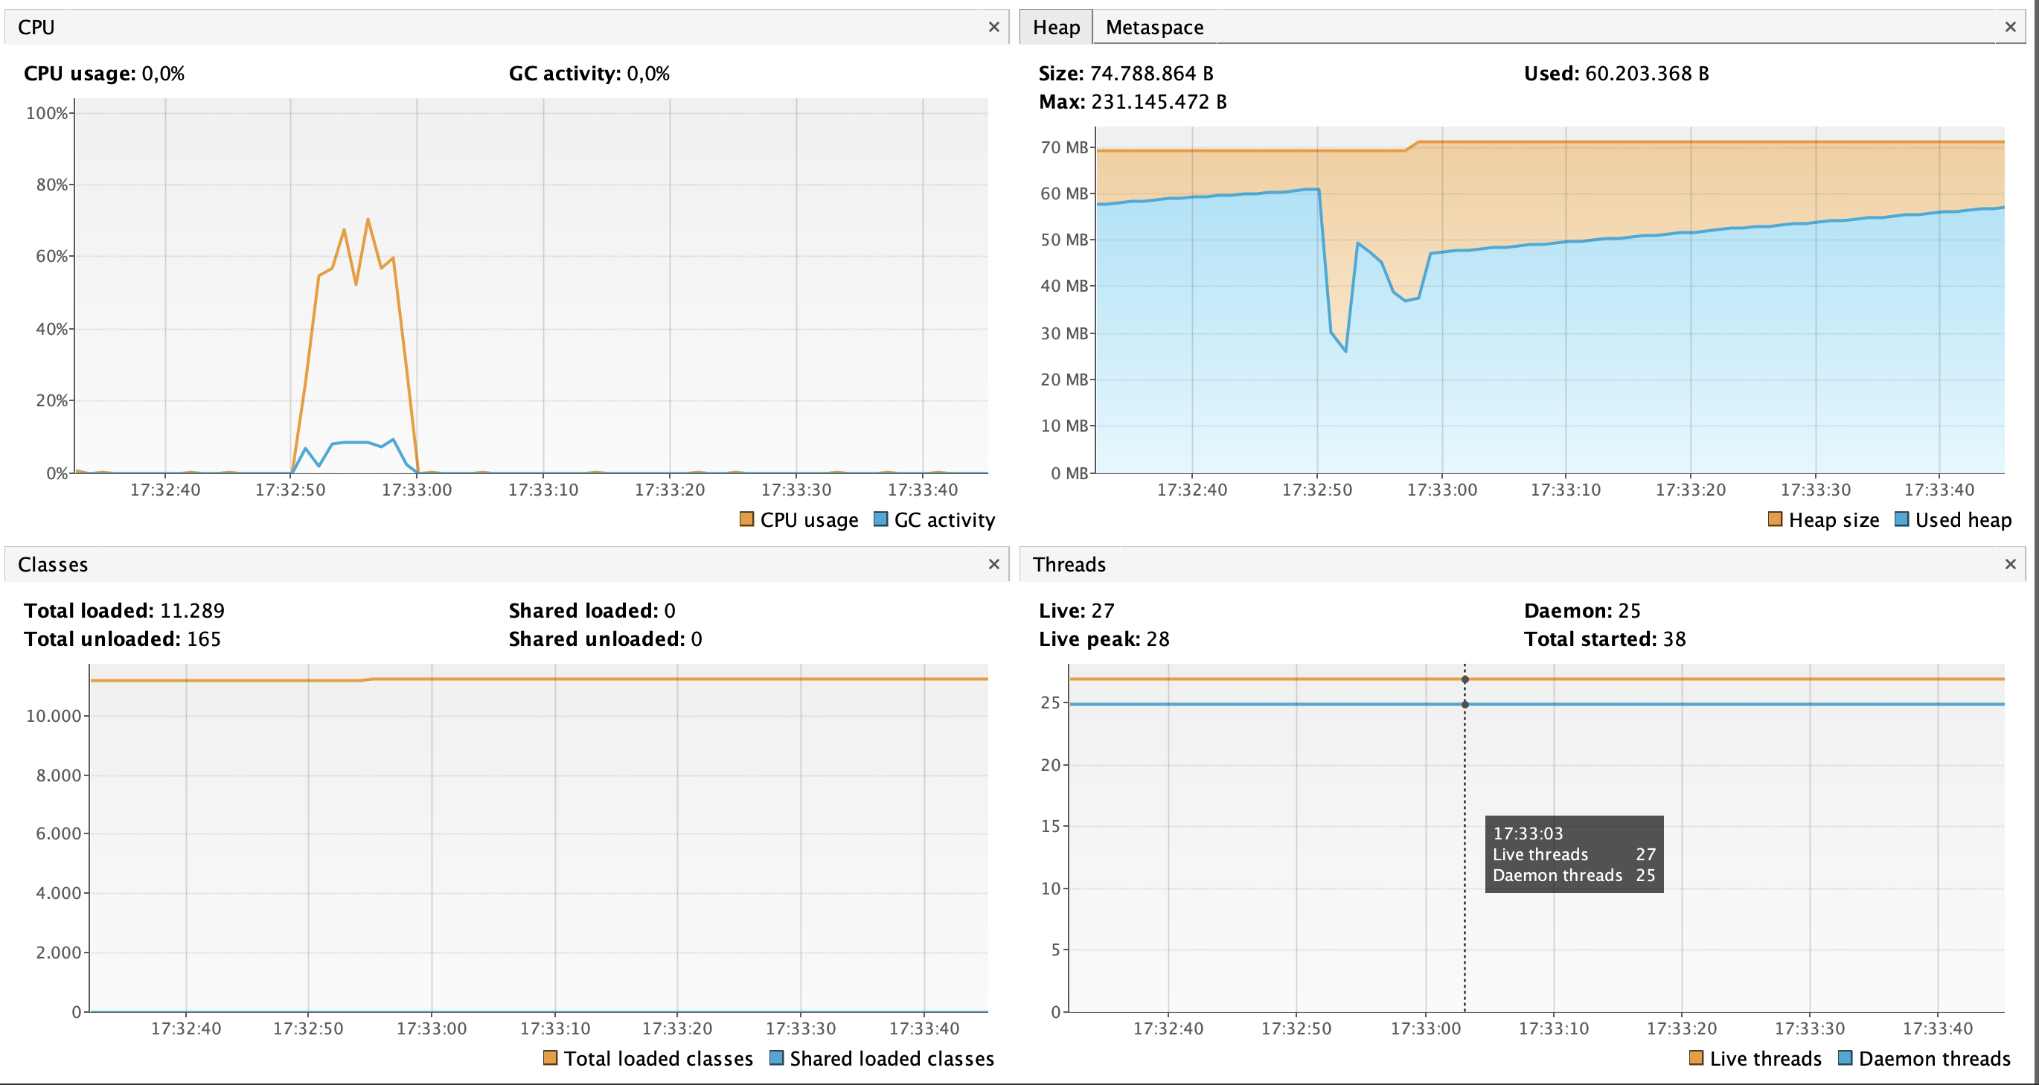
Task: Click the Daemon 25 value
Action: tap(1629, 611)
